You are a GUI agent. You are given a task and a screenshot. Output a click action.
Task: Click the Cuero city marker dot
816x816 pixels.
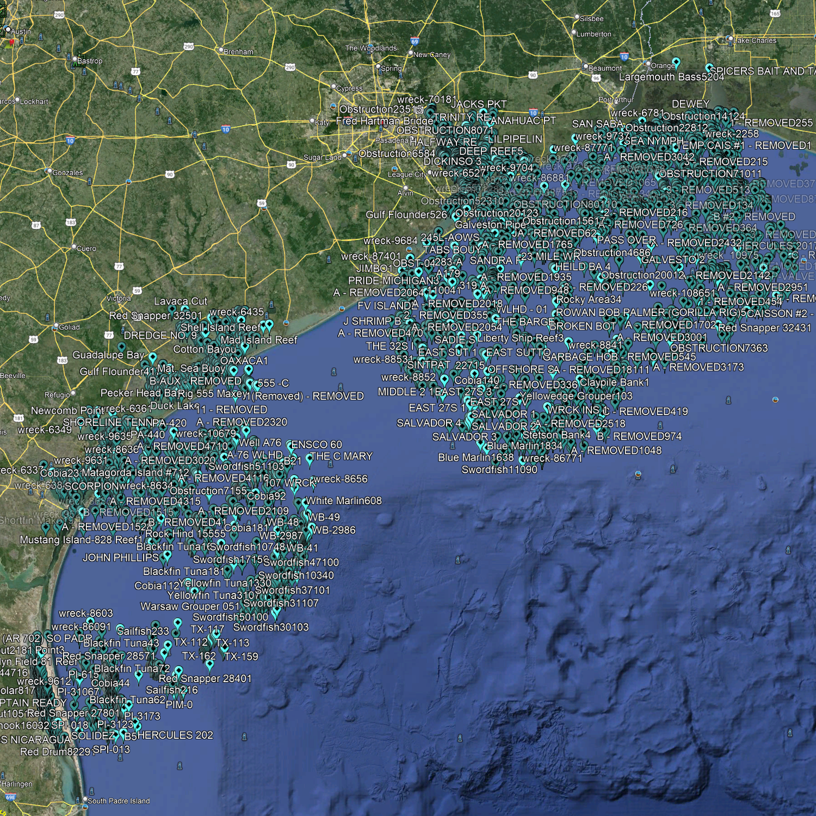point(74,247)
